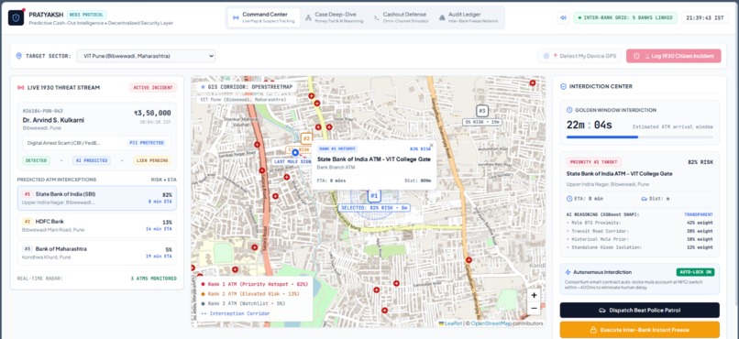The width and height of the screenshot is (739, 339).
Task: Click the Rank 3 ATM legend entry
Action: tap(243, 303)
